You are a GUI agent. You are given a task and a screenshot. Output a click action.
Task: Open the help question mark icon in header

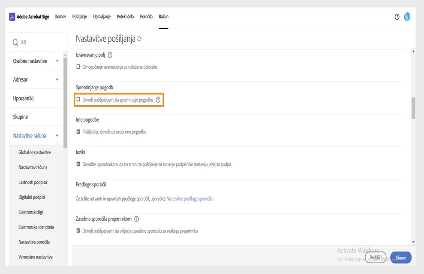(397, 17)
